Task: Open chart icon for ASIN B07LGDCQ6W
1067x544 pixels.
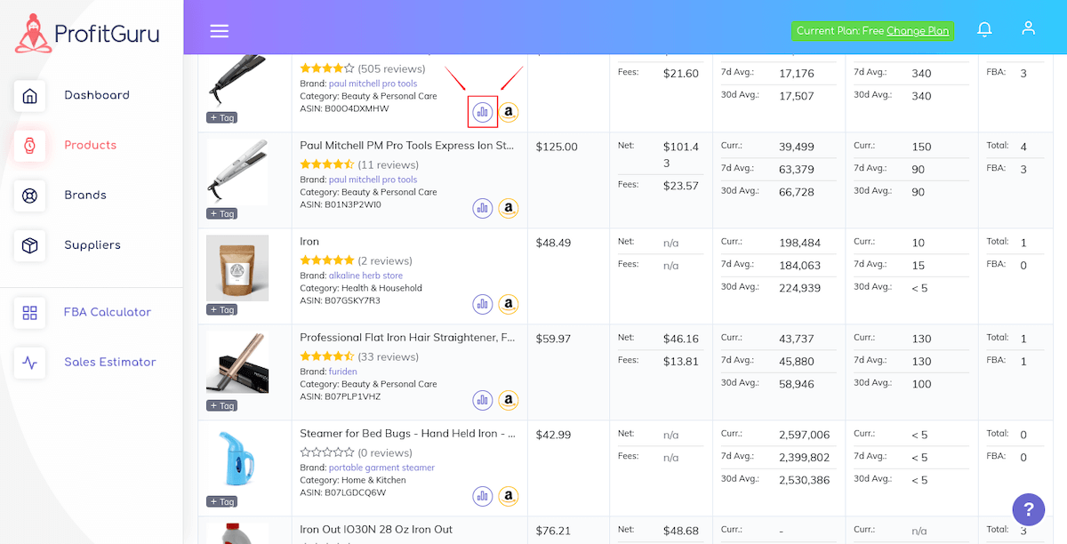Action: (483, 496)
